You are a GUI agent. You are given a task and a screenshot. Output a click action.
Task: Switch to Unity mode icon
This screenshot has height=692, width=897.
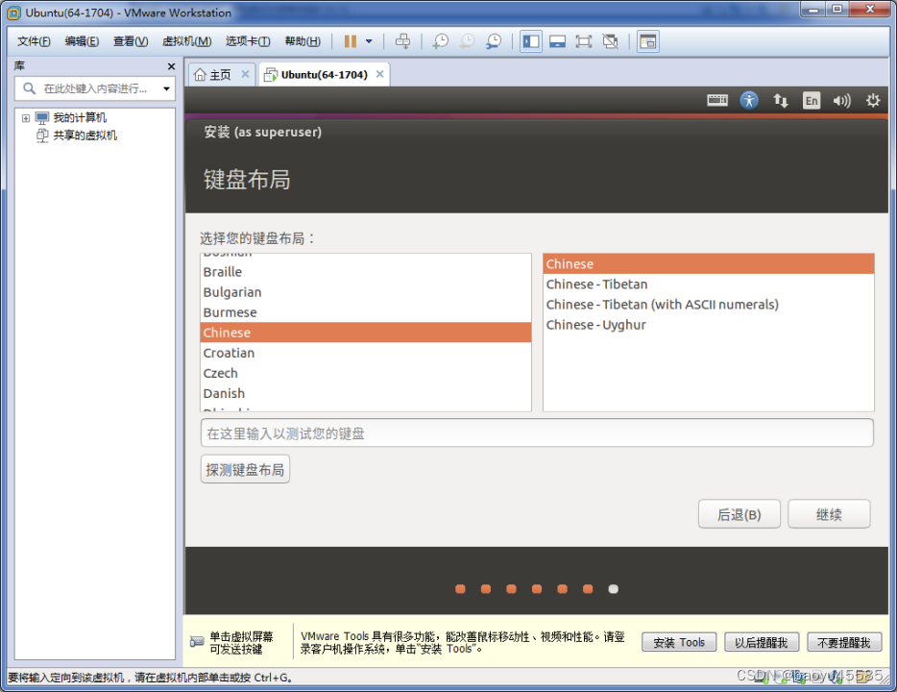click(611, 41)
